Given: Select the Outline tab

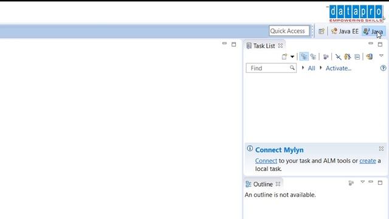Looking at the screenshot, I should [260, 184].
